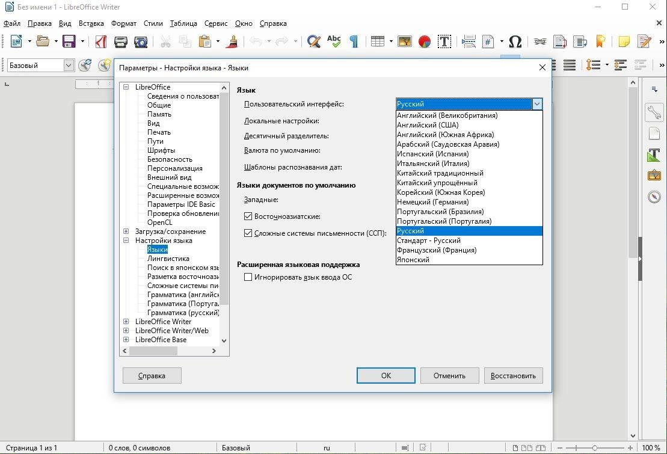The image size is (667, 454).
Task: Choose Немецкий (Германия) from the language list
Action: point(469,202)
